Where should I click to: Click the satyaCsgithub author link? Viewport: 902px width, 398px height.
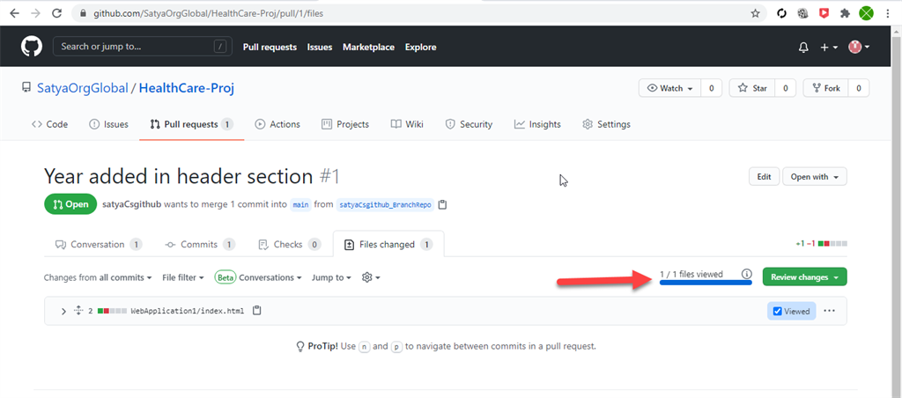click(x=132, y=204)
